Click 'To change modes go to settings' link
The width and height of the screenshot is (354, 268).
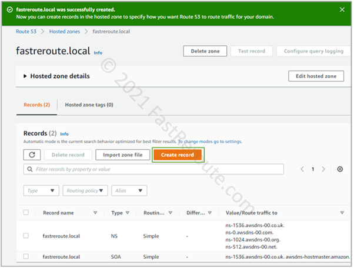coord(210,142)
